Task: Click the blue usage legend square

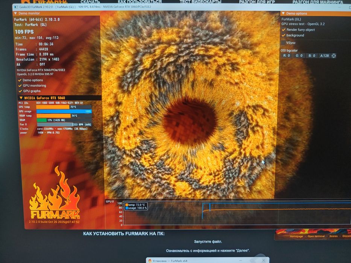Action: pos(127,208)
